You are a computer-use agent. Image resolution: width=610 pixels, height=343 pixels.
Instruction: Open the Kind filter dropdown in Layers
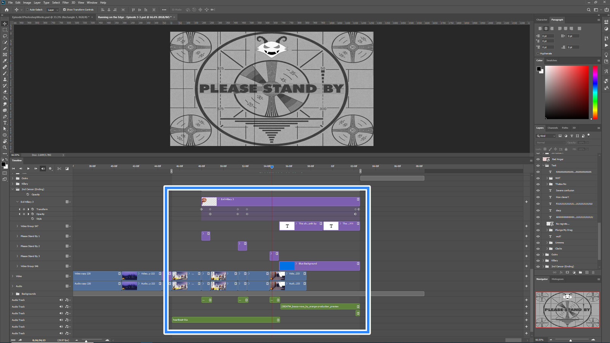click(x=546, y=136)
